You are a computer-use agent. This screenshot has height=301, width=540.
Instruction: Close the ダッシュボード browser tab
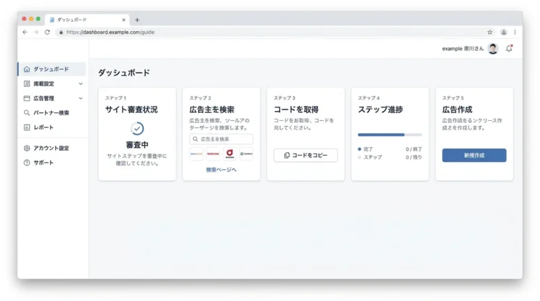(124, 20)
